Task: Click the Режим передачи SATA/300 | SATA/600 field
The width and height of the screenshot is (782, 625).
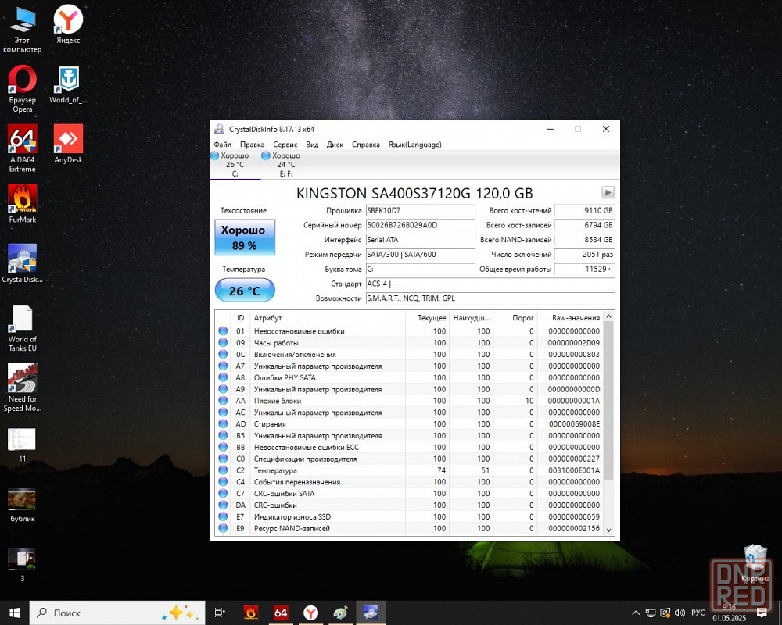Action: coord(421,255)
